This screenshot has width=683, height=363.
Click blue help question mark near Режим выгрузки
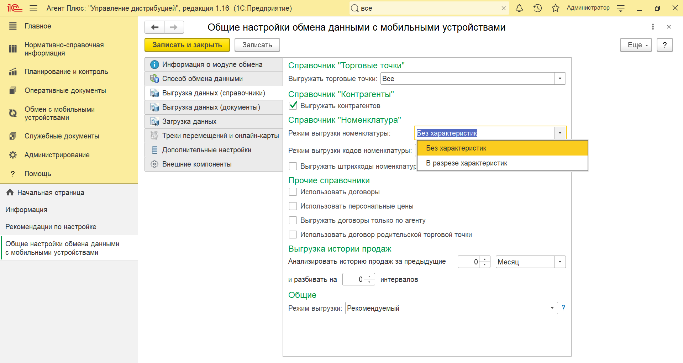[563, 308]
